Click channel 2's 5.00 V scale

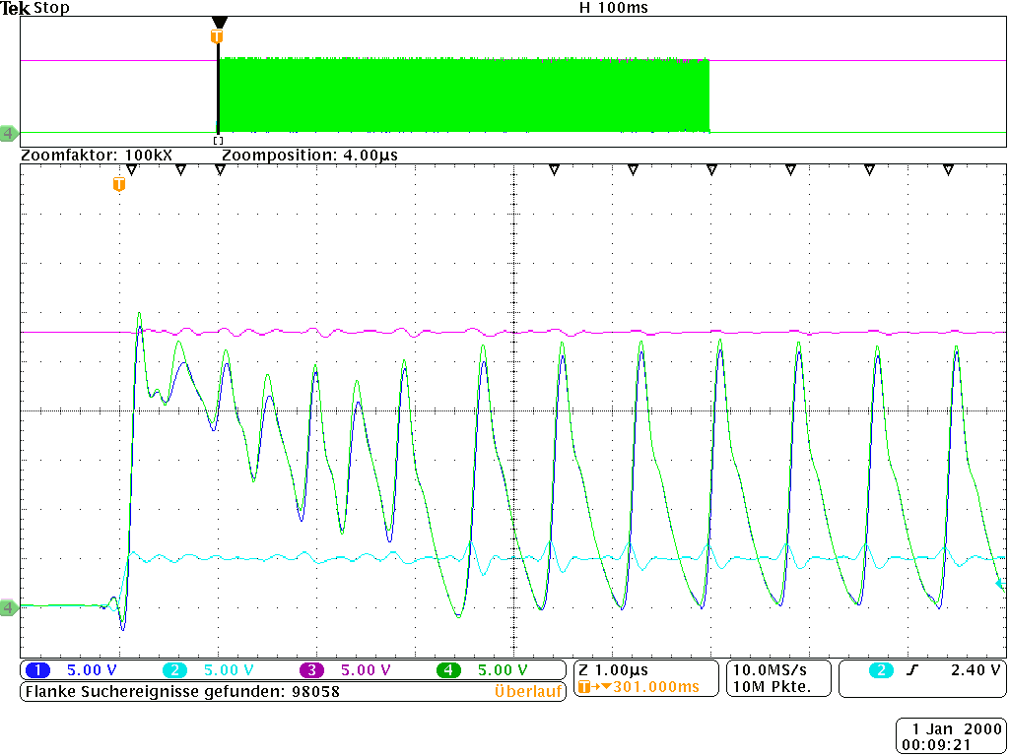229,670
